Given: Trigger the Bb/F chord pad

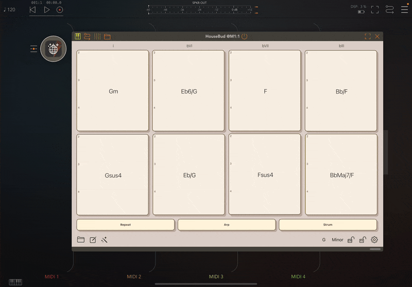Looking at the screenshot, I should coord(341,91).
